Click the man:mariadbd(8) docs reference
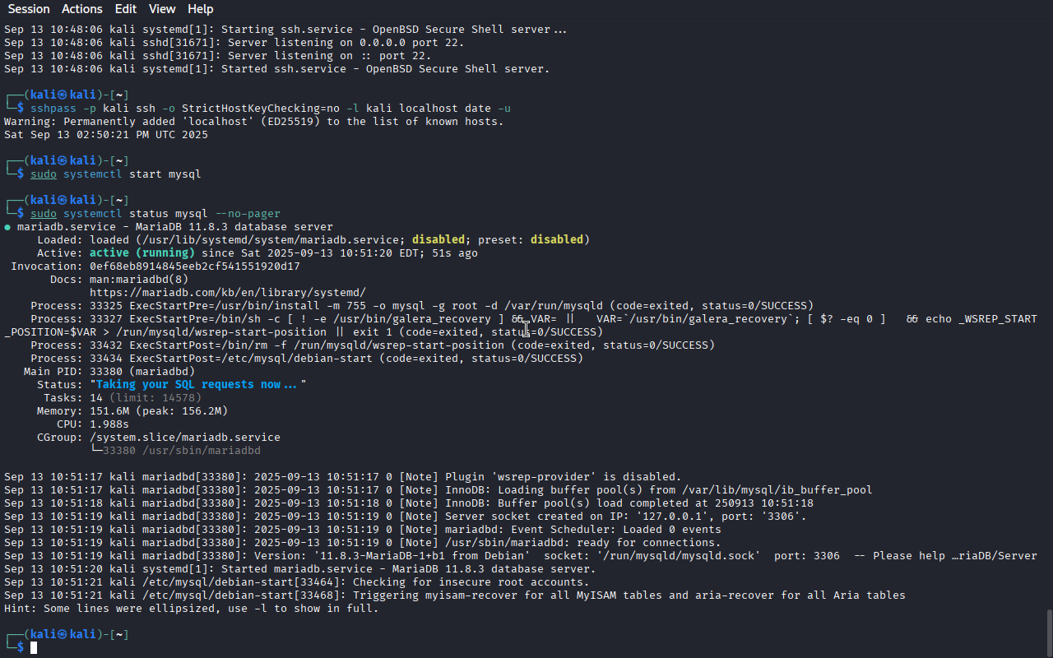Image resolution: width=1053 pixels, height=658 pixels. click(x=139, y=280)
